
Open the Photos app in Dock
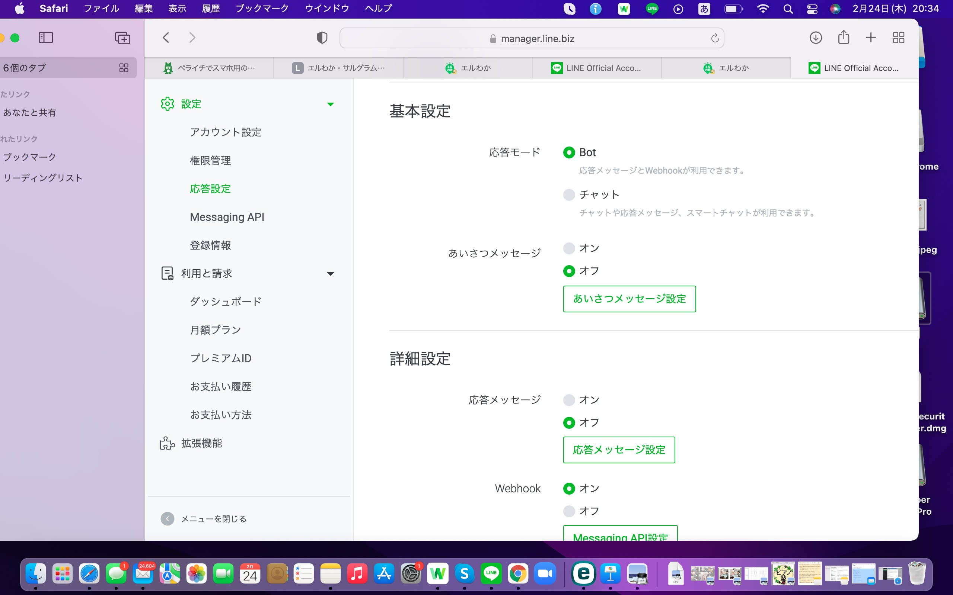point(197,573)
